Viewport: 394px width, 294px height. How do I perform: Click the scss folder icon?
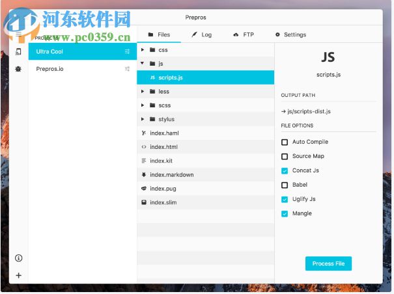152,105
